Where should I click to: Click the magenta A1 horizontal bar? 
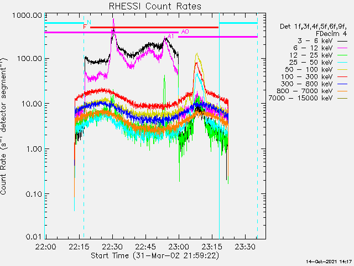point(218,37)
